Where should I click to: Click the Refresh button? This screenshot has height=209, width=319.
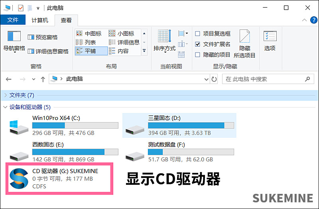click(214, 79)
